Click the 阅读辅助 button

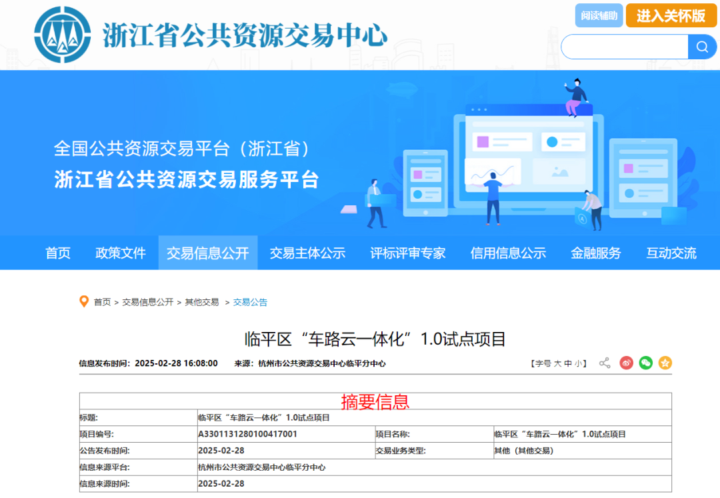click(599, 15)
